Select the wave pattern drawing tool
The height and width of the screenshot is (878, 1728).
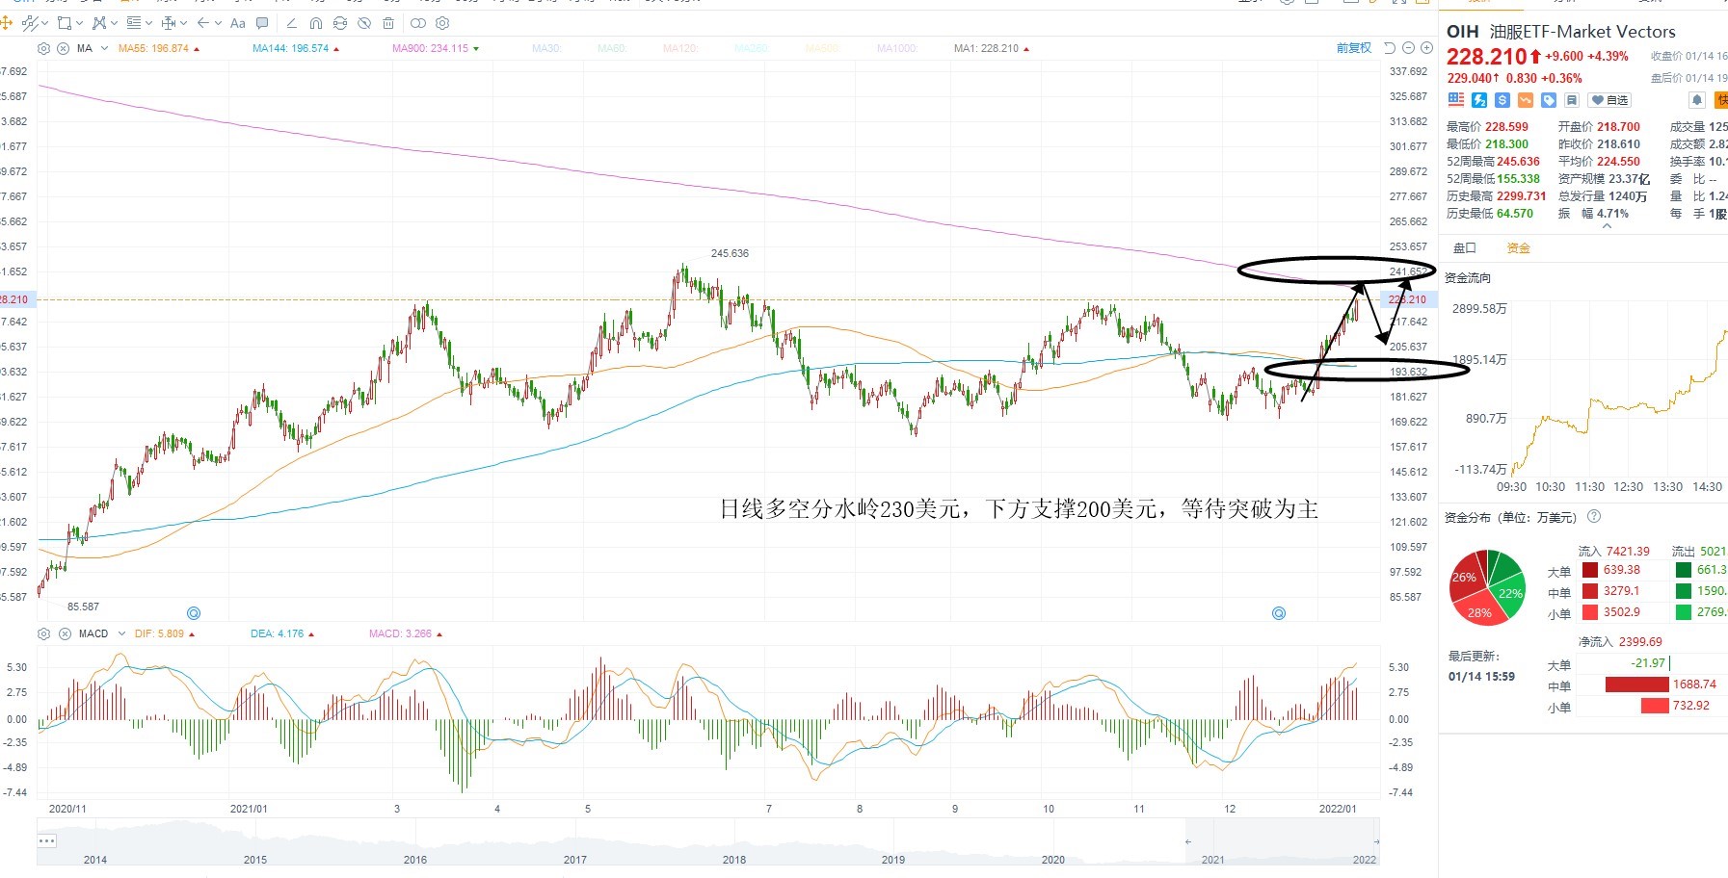pyautogui.click(x=99, y=23)
